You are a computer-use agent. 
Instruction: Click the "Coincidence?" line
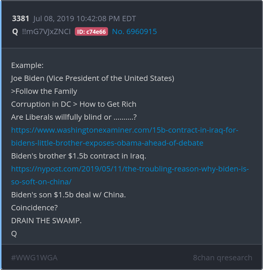click(x=34, y=208)
